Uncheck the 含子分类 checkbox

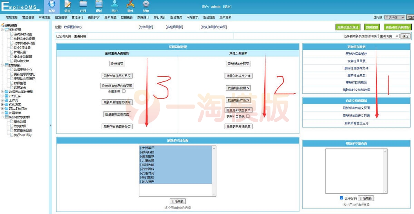point(341,198)
